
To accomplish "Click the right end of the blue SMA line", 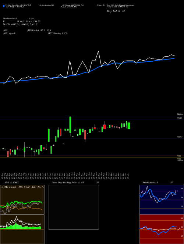I will click(x=174, y=58).
